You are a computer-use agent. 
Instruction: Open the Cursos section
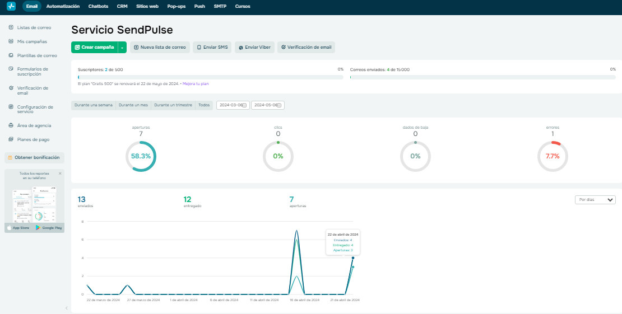pyautogui.click(x=243, y=6)
